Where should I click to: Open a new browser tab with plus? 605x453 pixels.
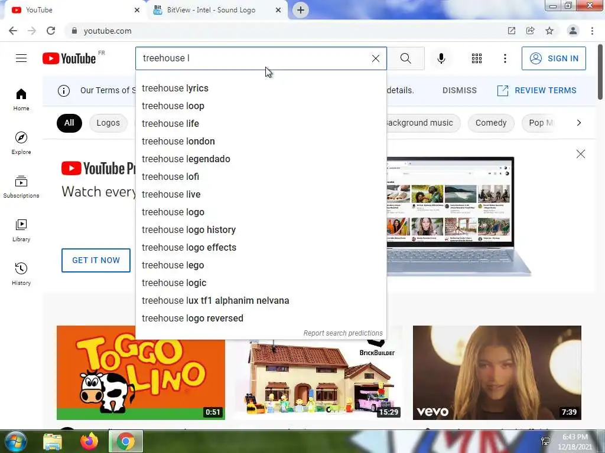(301, 10)
